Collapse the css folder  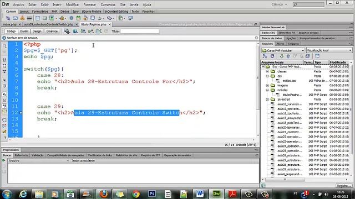(267, 76)
